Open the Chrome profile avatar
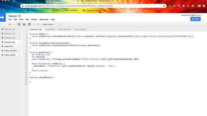The image size is (207, 116). pos(199,6)
